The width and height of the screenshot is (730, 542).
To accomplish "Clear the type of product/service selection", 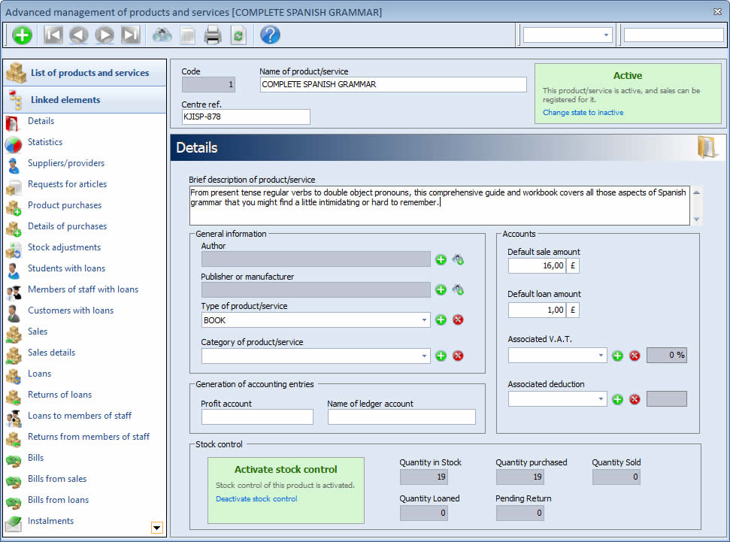I will (458, 319).
